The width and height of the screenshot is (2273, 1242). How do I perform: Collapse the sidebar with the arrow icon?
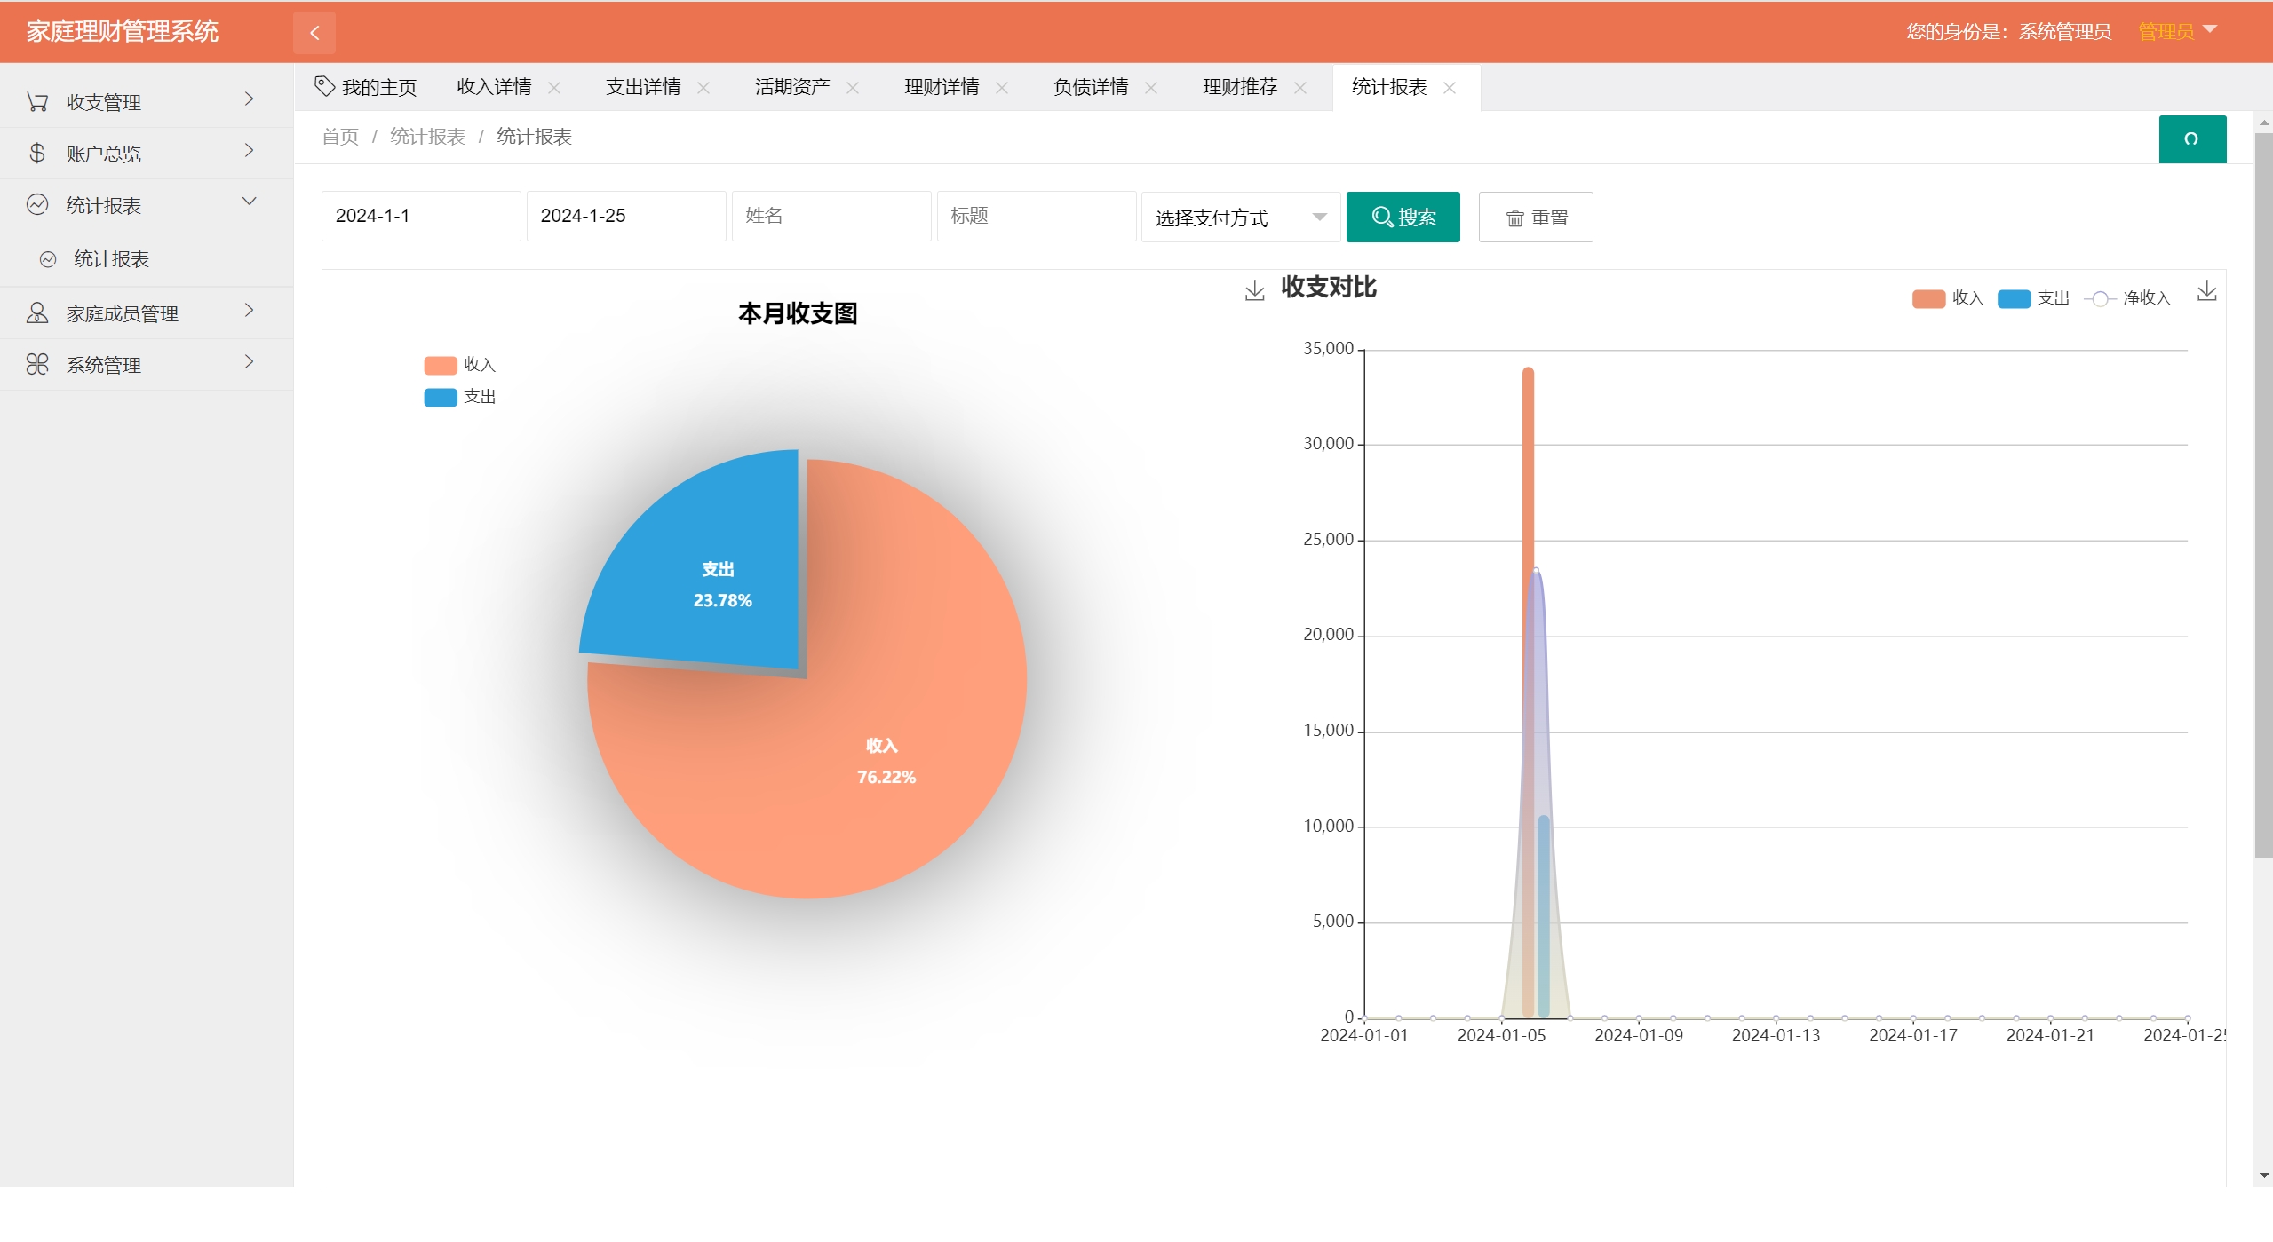point(314,33)
